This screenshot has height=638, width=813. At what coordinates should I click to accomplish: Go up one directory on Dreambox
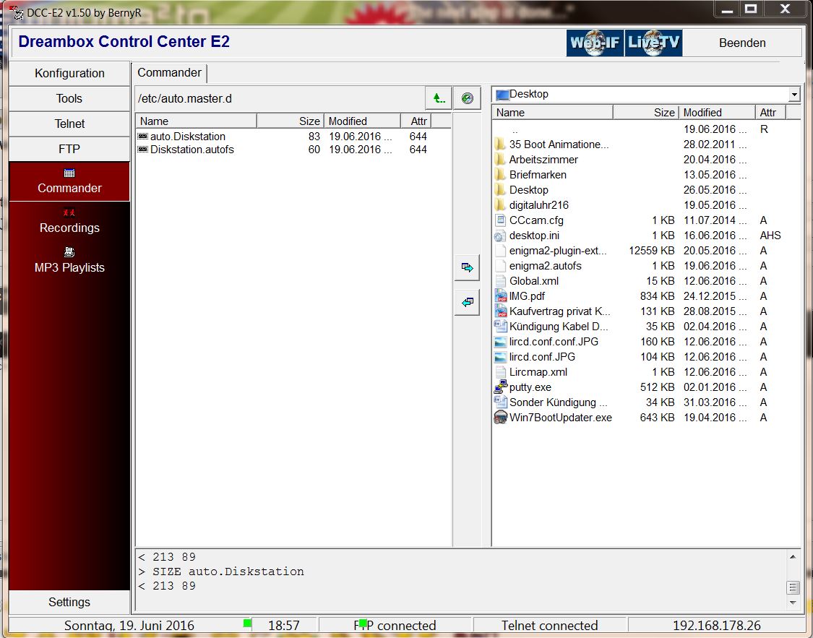pos(438,98)
